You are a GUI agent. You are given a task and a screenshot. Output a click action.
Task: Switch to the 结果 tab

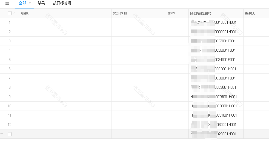click(41, 3)
